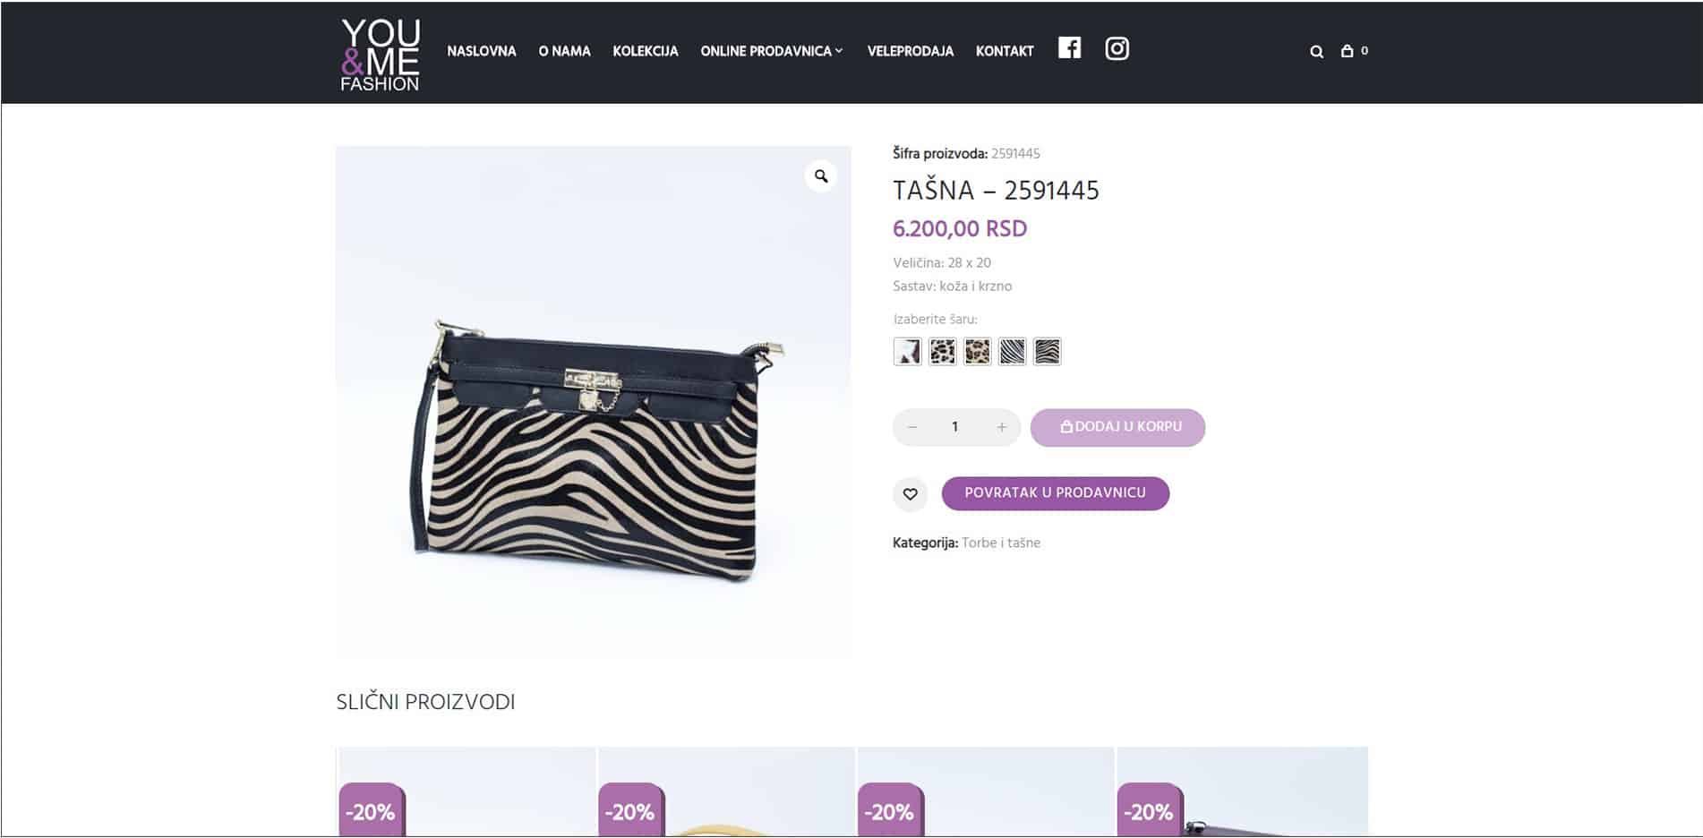Open the Facebook page icon
The image size is (1703, 838).
1069,48
